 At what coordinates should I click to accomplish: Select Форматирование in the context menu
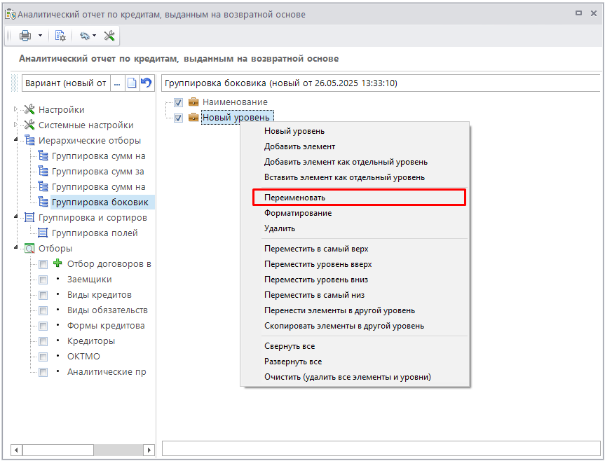298,213
